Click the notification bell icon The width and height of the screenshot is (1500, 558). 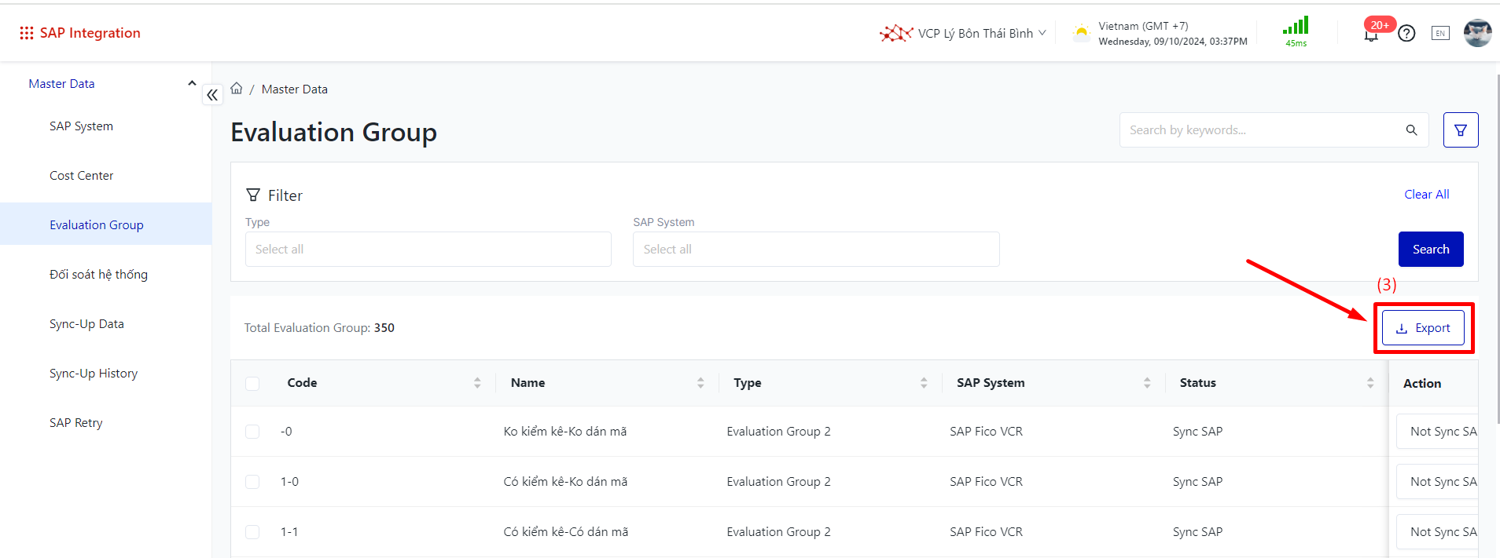click(1371, 34)
